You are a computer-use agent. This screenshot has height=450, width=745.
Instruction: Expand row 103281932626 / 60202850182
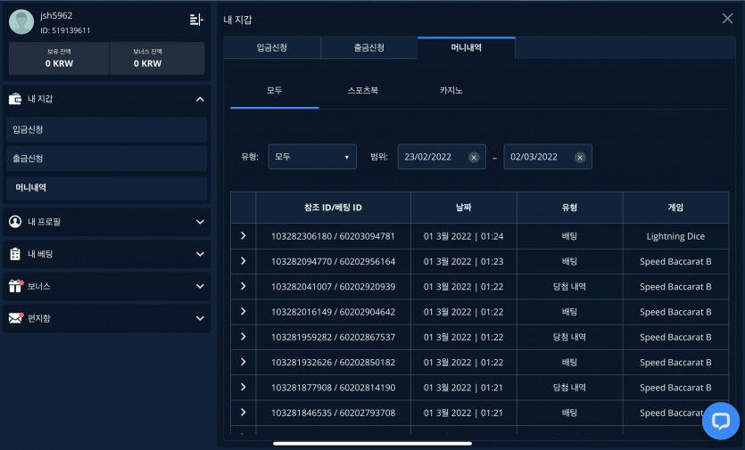(x=244, y=362)
